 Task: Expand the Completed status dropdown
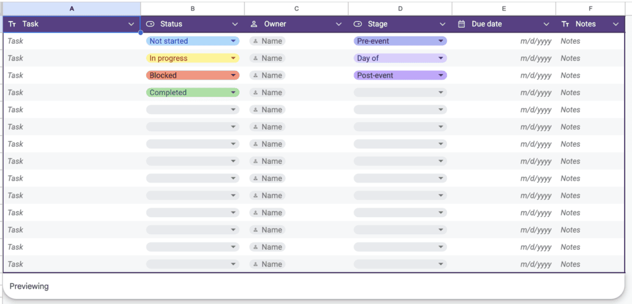point(233,92)
